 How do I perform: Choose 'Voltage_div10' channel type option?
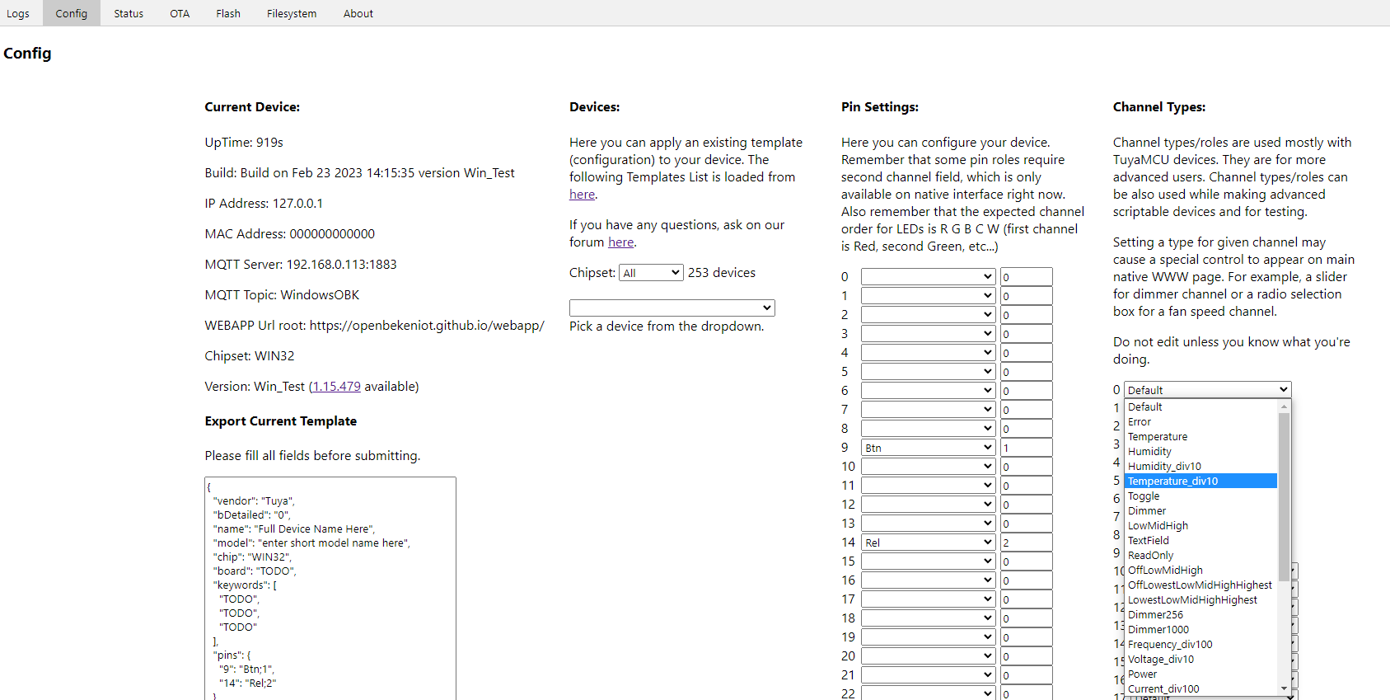pyautogui.click(x=1201, y=660)
